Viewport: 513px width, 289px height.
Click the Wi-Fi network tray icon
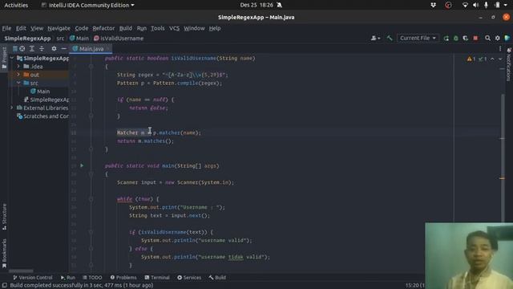[x=465, y=6]
